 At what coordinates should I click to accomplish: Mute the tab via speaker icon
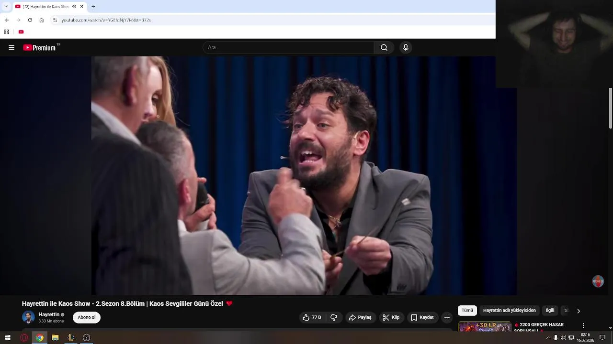74,7
